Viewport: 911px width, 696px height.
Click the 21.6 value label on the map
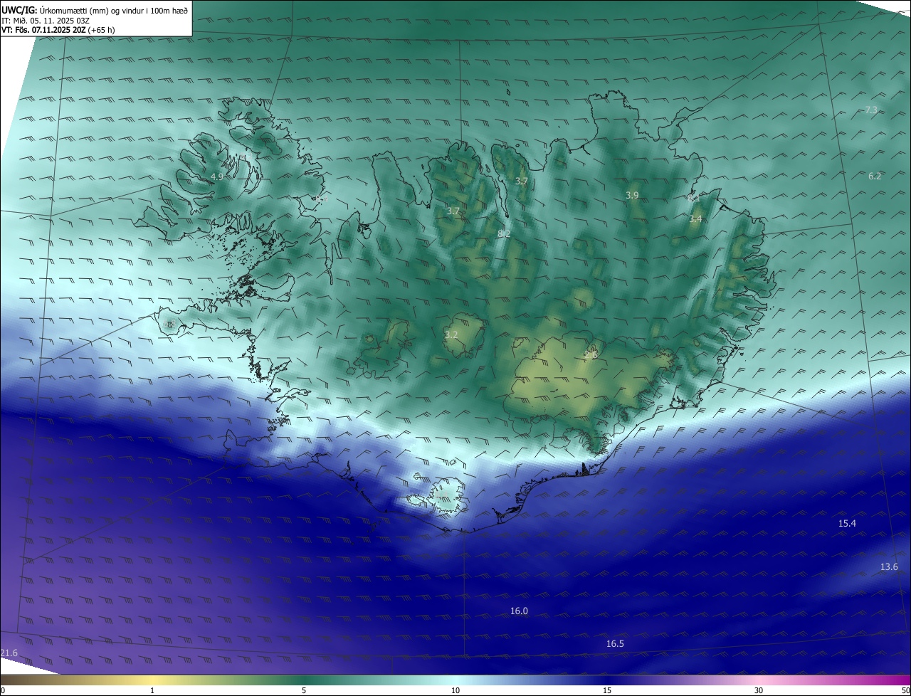(x=9, y=653)
